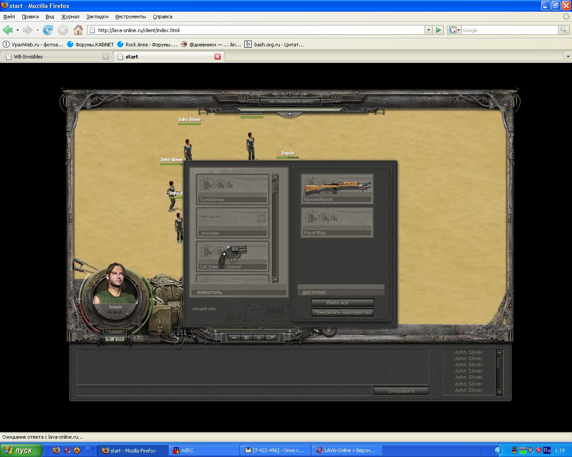This screenshot has height=457, width=572.
Task: Expand the address bar history dropdown
Action: tap(429, 30)
